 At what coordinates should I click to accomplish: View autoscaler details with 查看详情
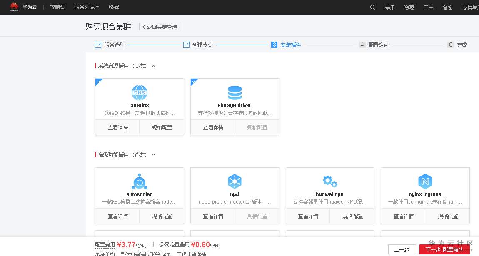pyautogui.click(x=117, y=216)
